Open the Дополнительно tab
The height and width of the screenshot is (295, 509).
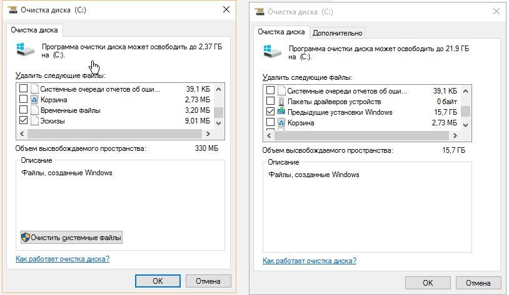click(337, 33)
